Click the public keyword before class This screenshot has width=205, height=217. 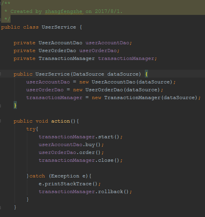(x=11, y=27)
